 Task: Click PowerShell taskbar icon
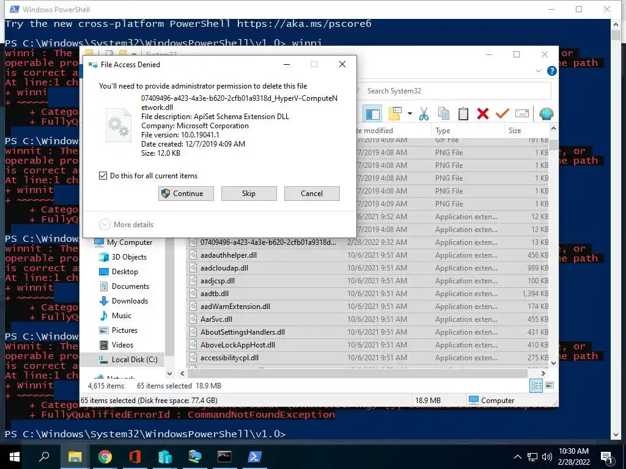(255, 457)
